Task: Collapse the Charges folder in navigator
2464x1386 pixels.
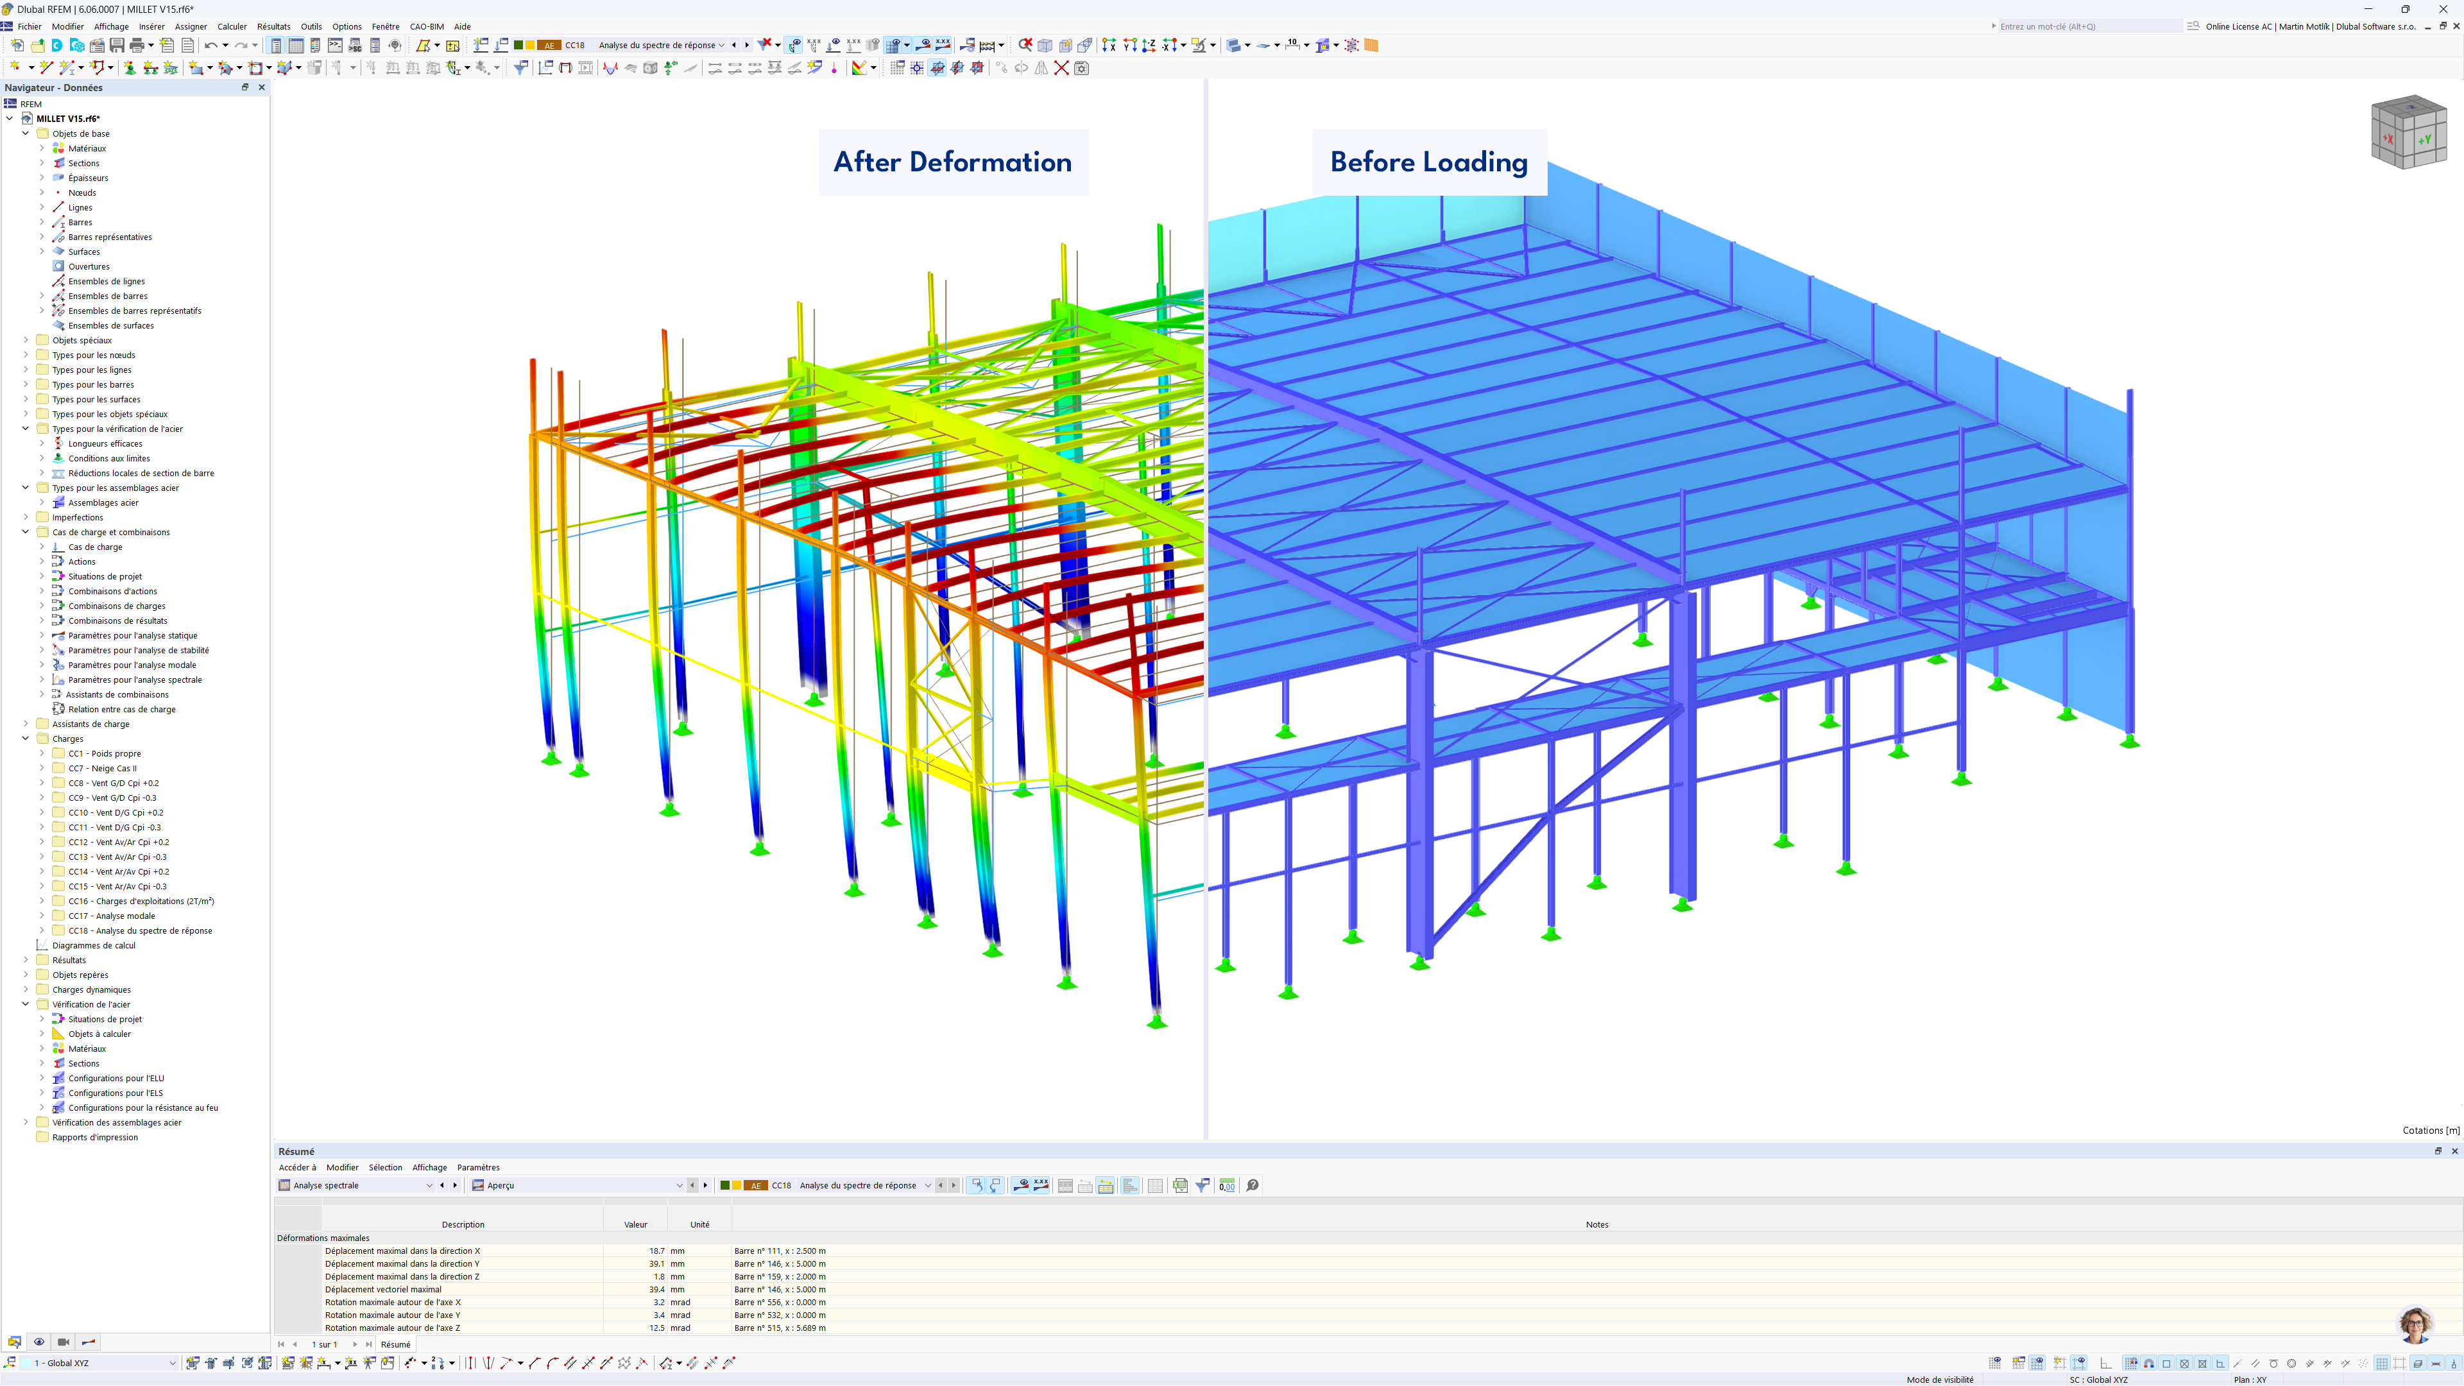Action: (26, 739)
